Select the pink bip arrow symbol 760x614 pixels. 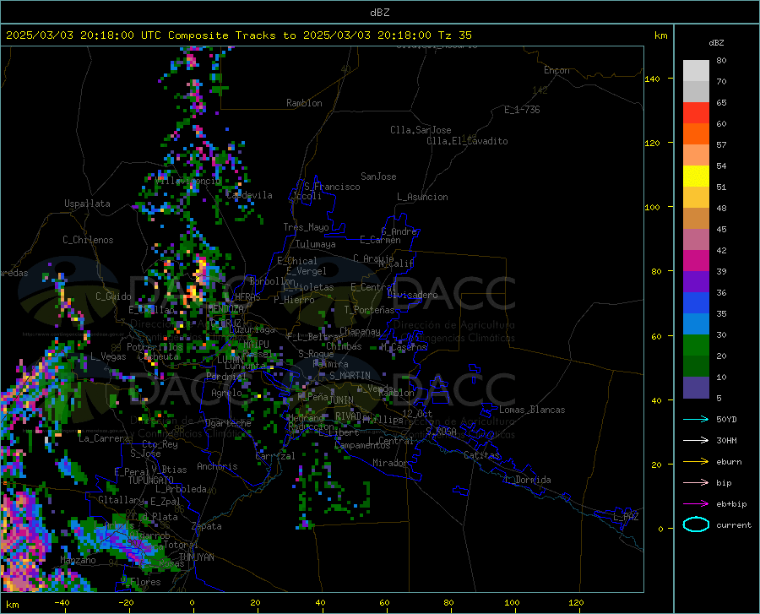[x=696, y=482]
